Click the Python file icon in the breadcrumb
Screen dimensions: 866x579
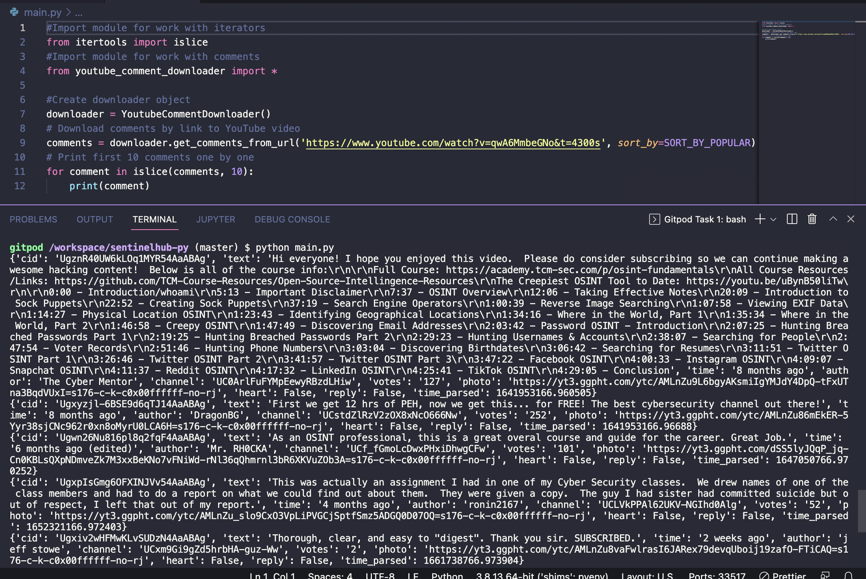14,12
